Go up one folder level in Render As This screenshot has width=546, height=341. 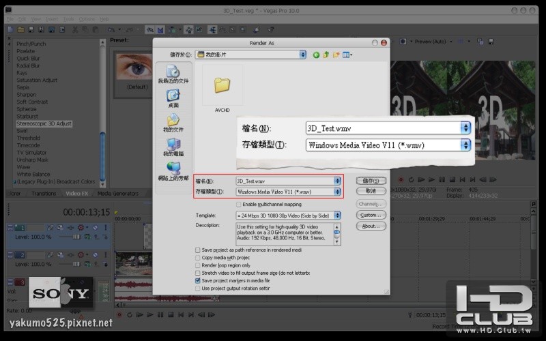pyautogui.click(x=326, y=55)
